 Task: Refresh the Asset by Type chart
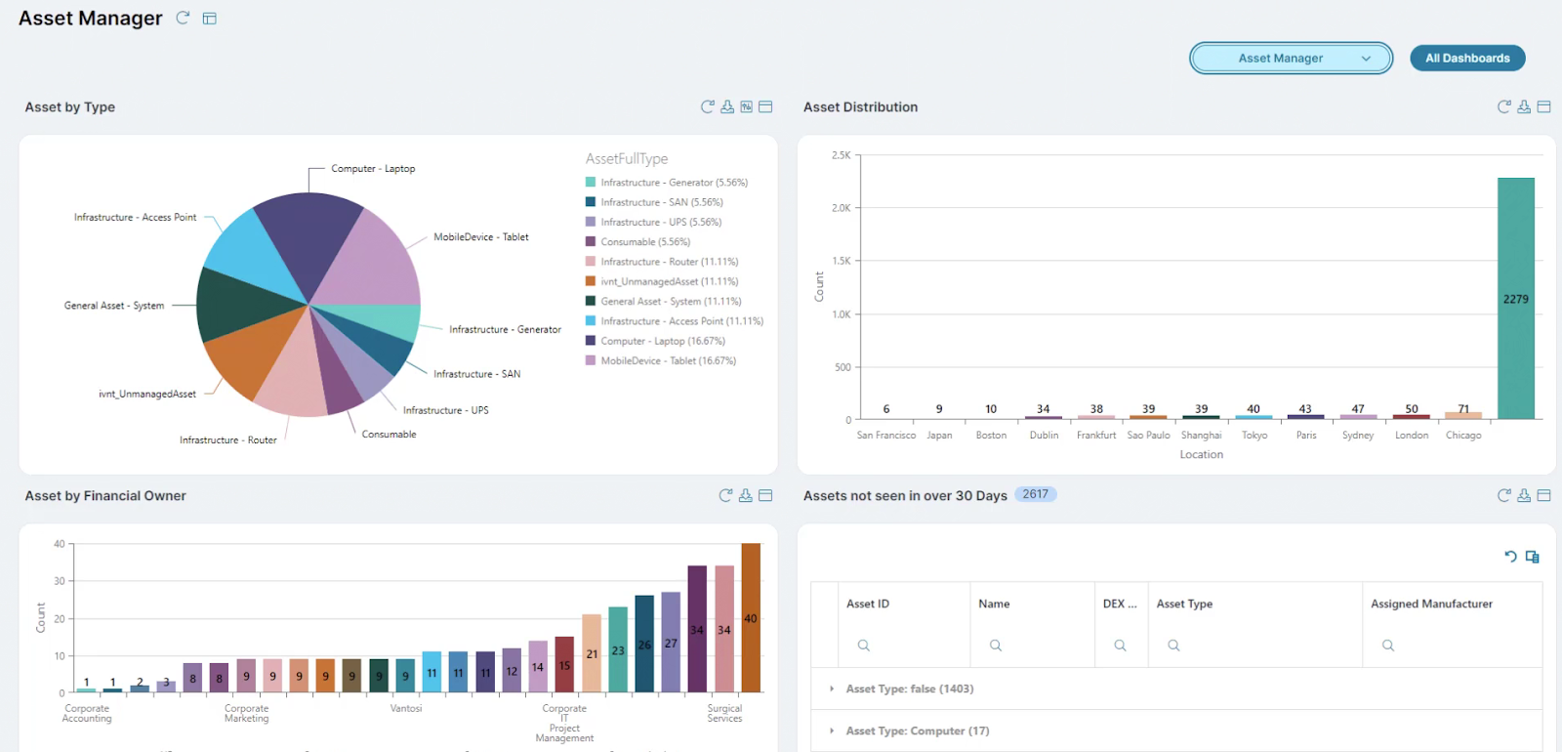tap(707, 106)
